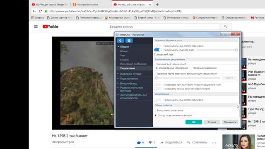Select 'Нативные уведомления' radio option
This screenshot has width=265, height=149.
[x=191, y=68]
